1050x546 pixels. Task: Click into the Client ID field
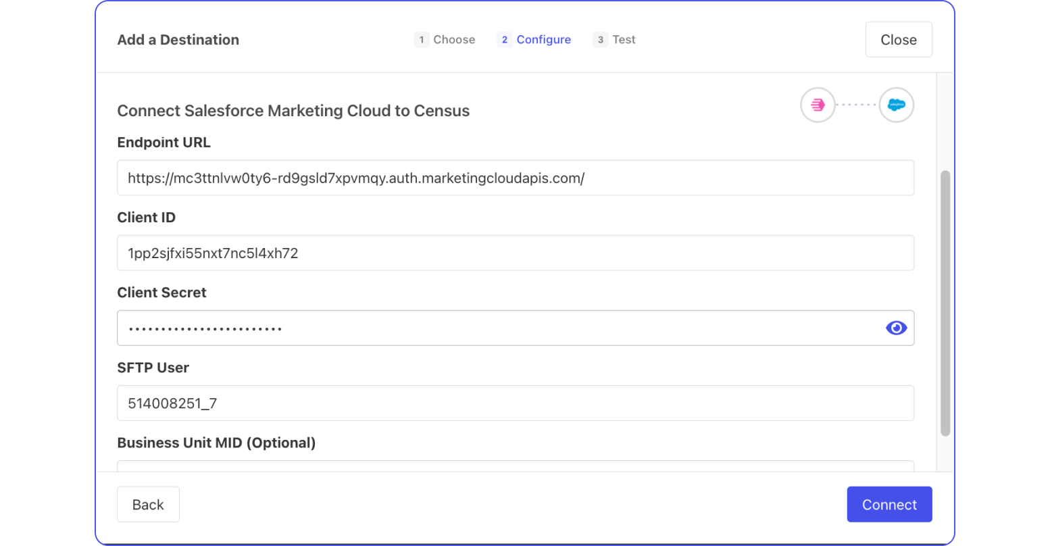pos(515,253)
